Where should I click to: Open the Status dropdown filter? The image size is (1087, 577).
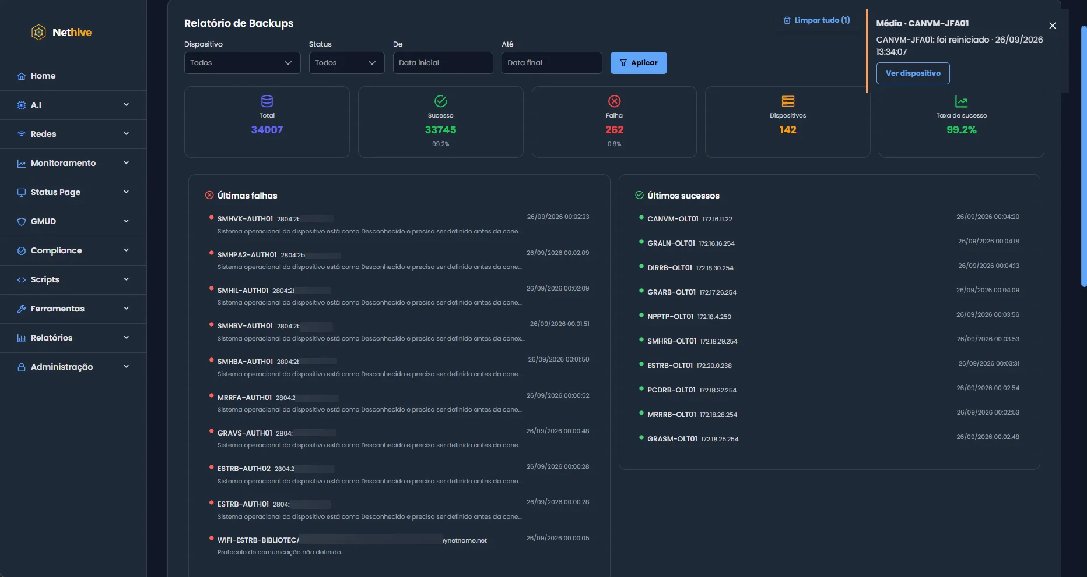point(346,63)
